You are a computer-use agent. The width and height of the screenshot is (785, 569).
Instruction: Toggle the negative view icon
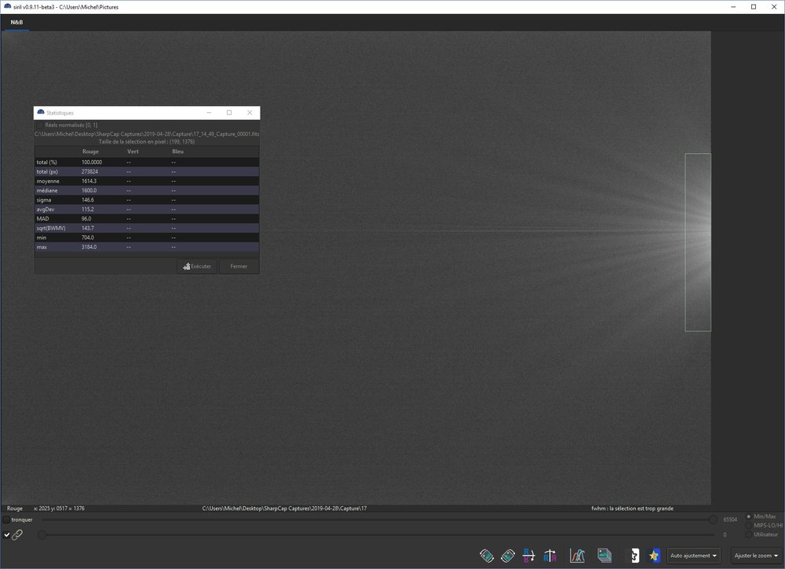click(634, 556)
